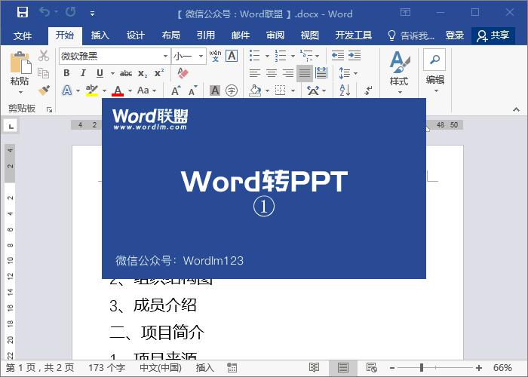The height and width of the screenshot is (377, 528).
Task: Open the 文件 menu tab
Action: pyautogui.click(x=23, y=35)
